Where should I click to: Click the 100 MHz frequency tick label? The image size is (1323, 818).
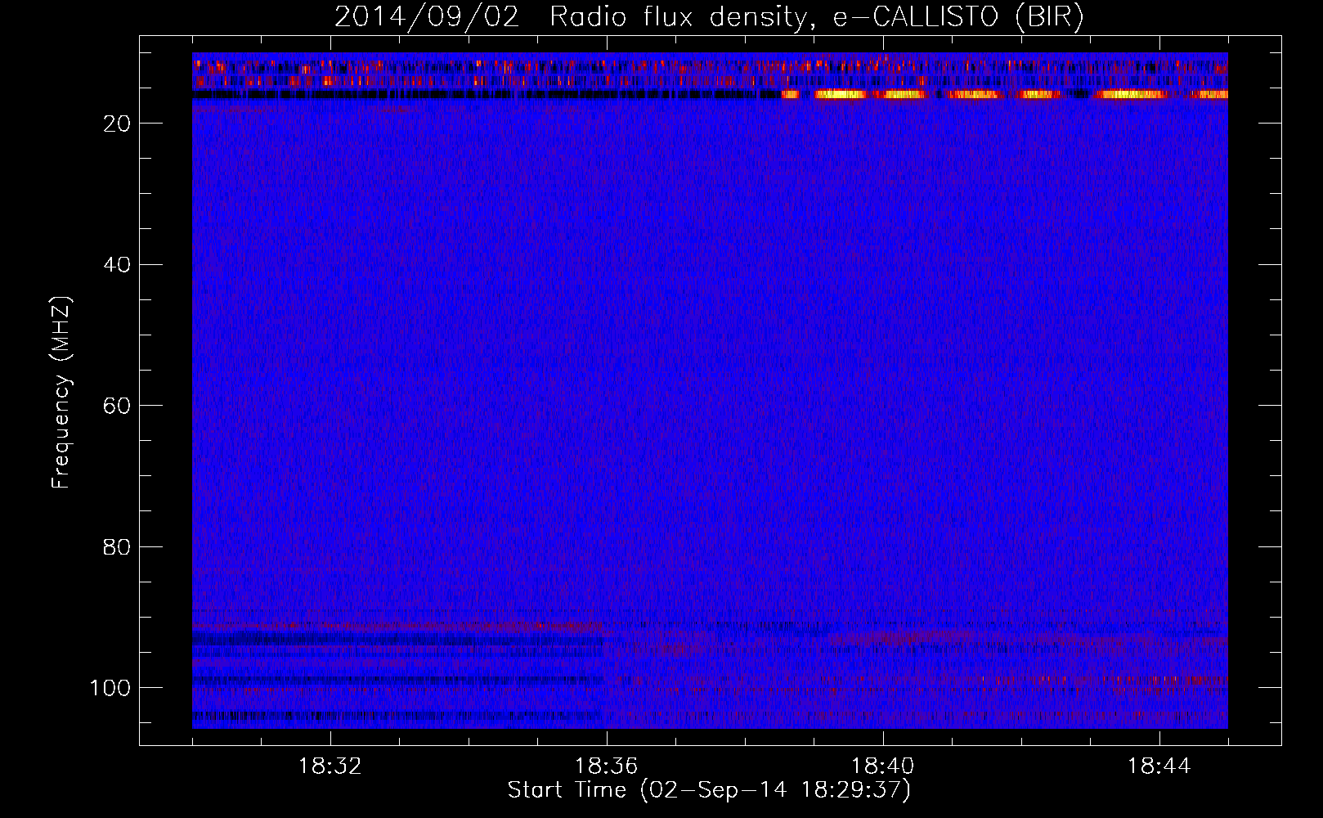coord(110,688)
